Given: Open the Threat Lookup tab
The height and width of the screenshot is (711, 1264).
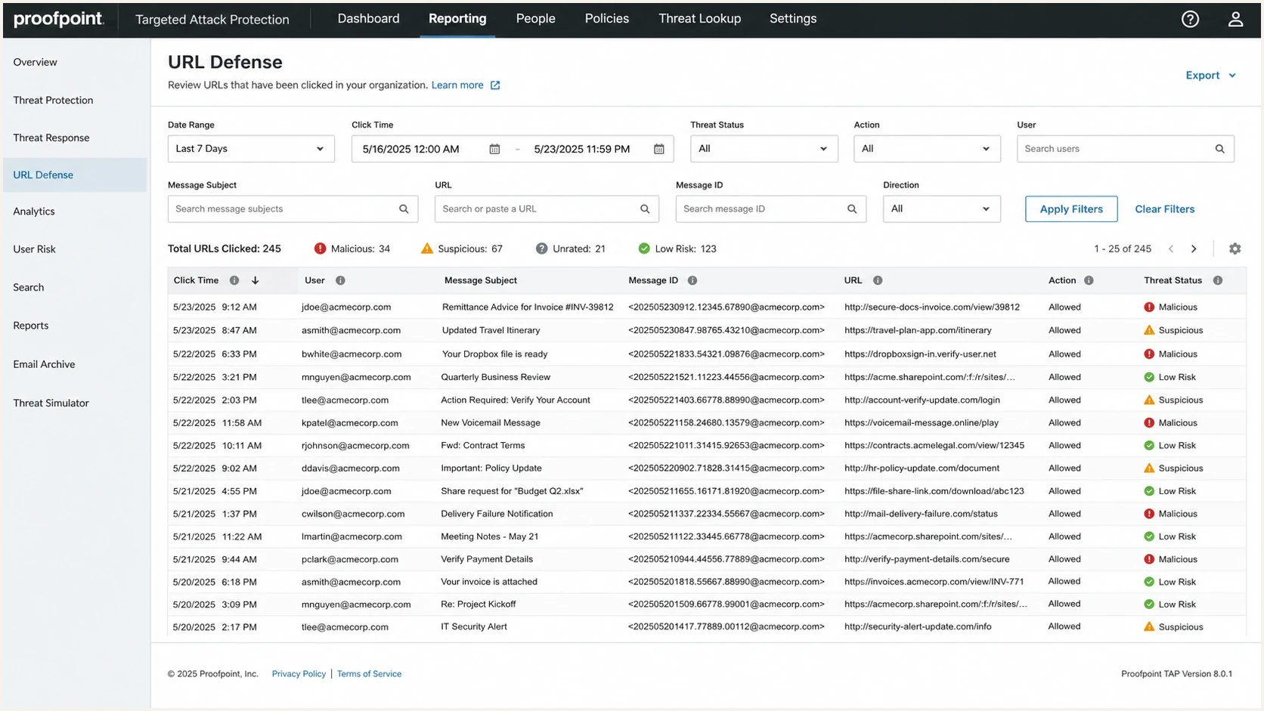Looking at the screenshot, I should (x=699, y=19).
